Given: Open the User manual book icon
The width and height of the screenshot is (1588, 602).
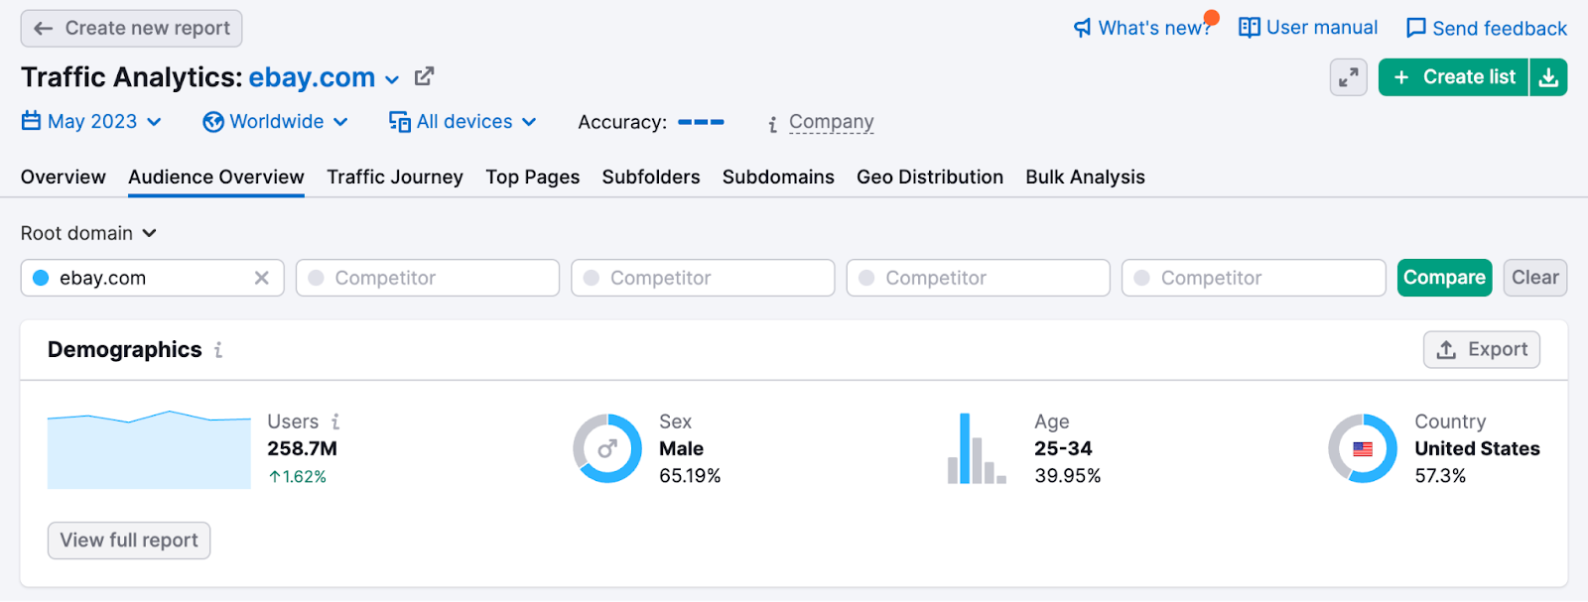Looking at the screenshot, I should [1250, 28].
